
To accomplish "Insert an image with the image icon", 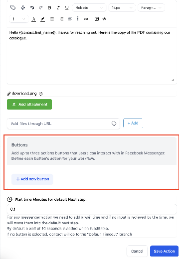I will point(97,19).
